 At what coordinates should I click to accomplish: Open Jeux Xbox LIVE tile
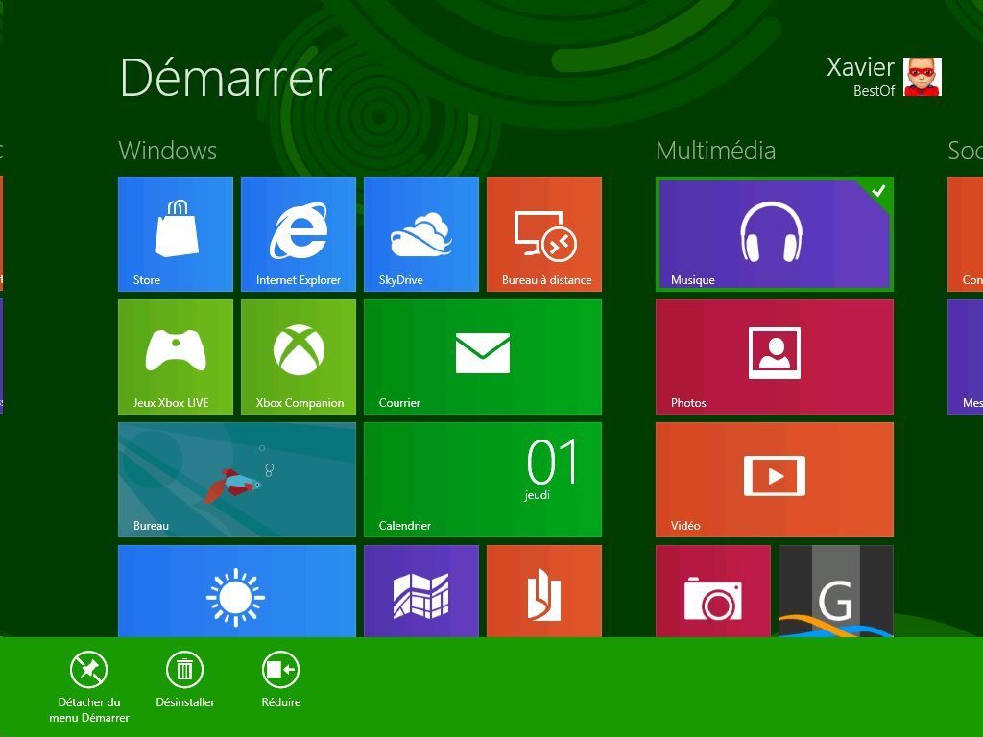(176, 357)
